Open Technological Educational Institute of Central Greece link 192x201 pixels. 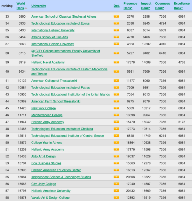[67, 136]
